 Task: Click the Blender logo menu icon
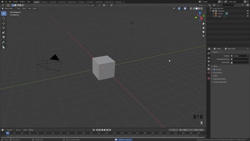(x=2, y=2)
